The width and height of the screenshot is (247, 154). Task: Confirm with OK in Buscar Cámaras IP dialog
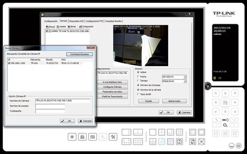click(x=67, y=121)
